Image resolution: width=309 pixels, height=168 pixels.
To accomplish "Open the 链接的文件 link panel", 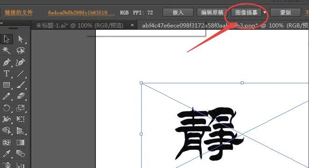I will pos(19,13).
